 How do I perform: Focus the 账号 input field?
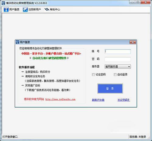(118, 51)
